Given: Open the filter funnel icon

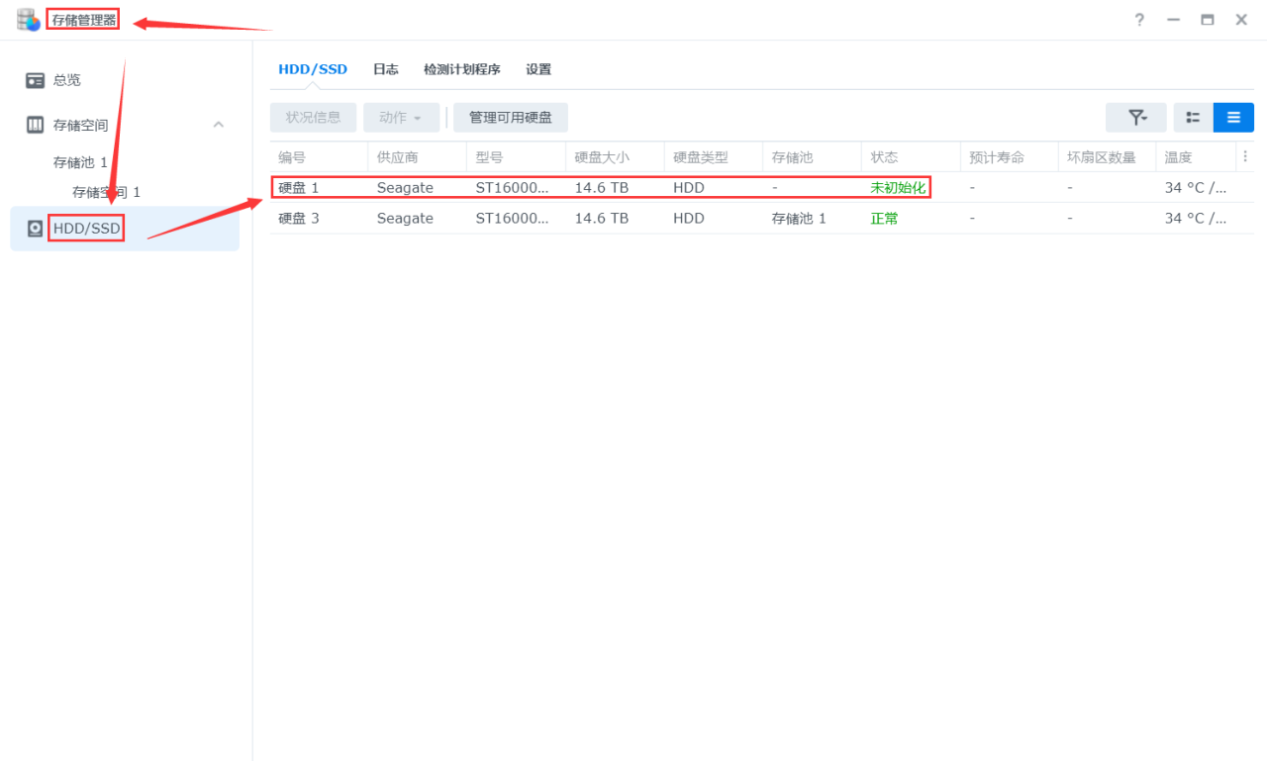Looking at the screenshot, I should click(1135, 117).
